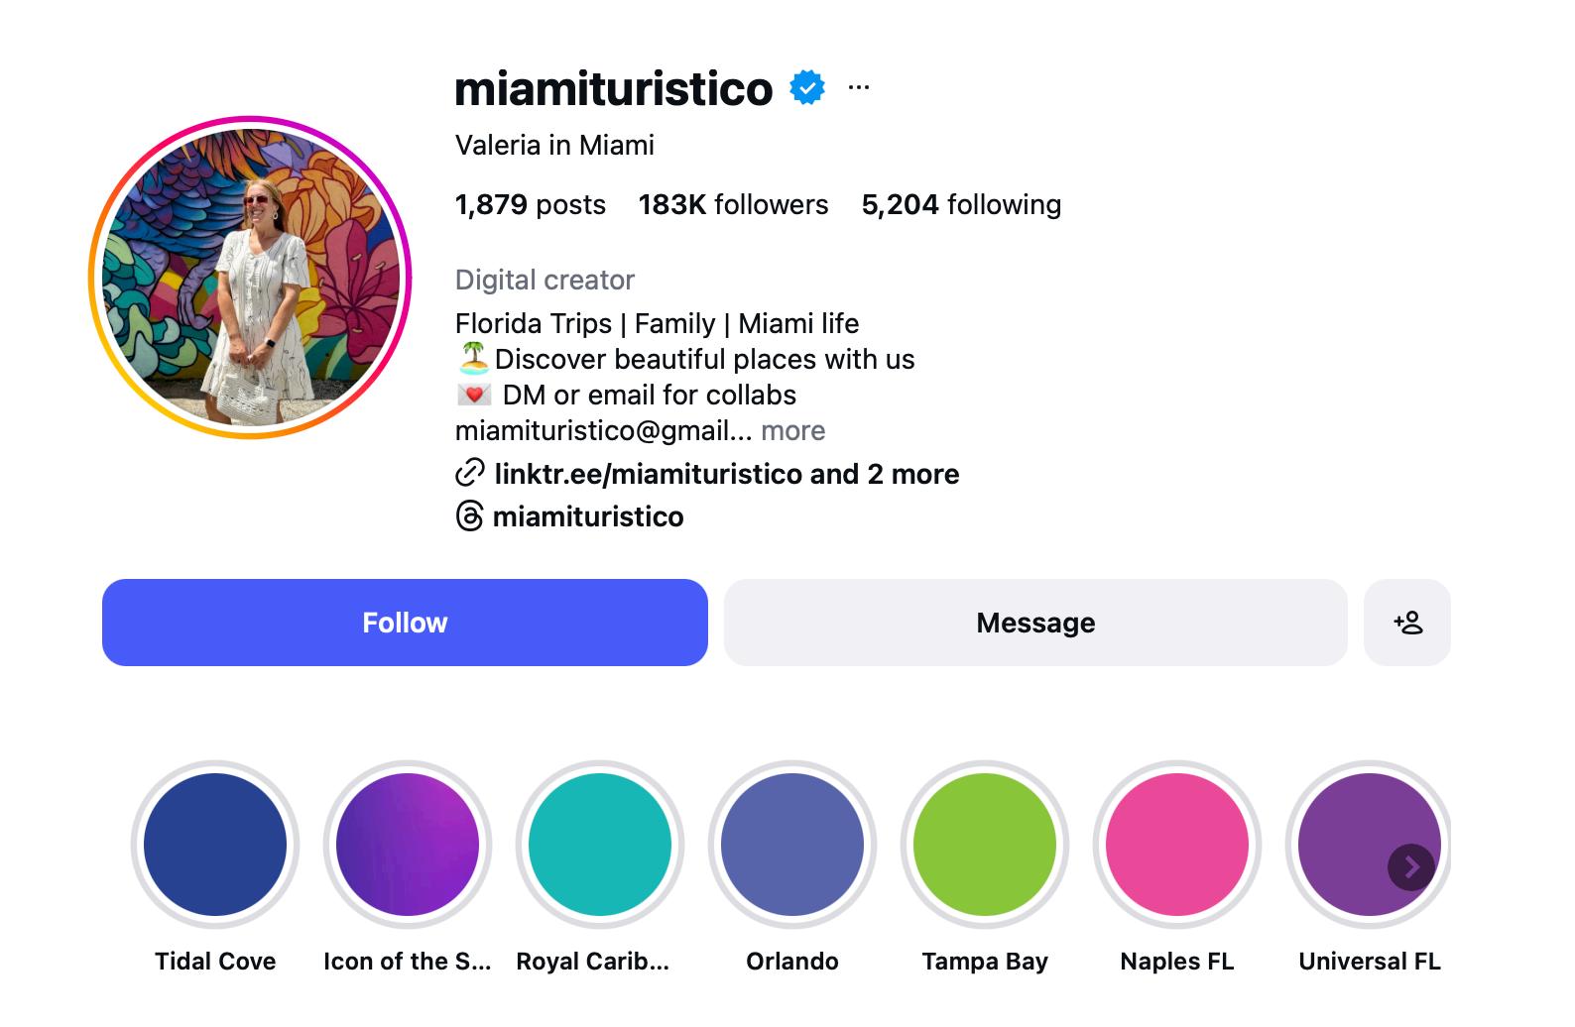The image size is (1575, 1027).
Task: Open the Royal Carib... highlight
Action: pyautogui.click(x=600, y=845)
